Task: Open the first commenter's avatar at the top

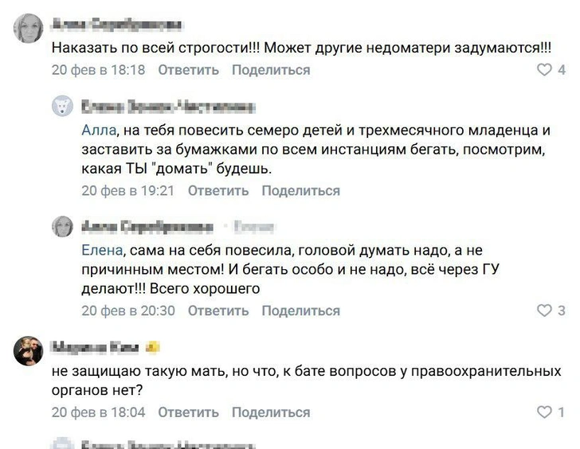Action: pyautogui.click(x=29, y=29)
